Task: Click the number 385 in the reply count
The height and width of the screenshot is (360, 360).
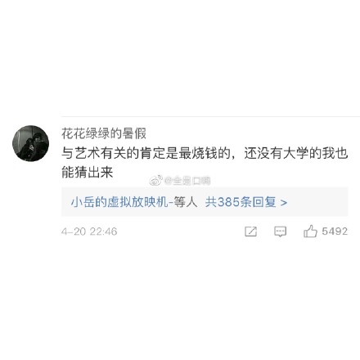Action: click(228, 202)
